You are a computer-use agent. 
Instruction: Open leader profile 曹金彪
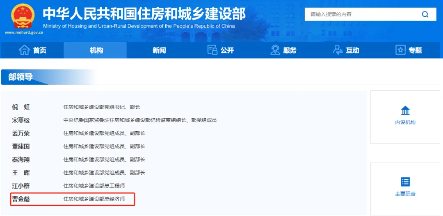[x=21, y=199]
